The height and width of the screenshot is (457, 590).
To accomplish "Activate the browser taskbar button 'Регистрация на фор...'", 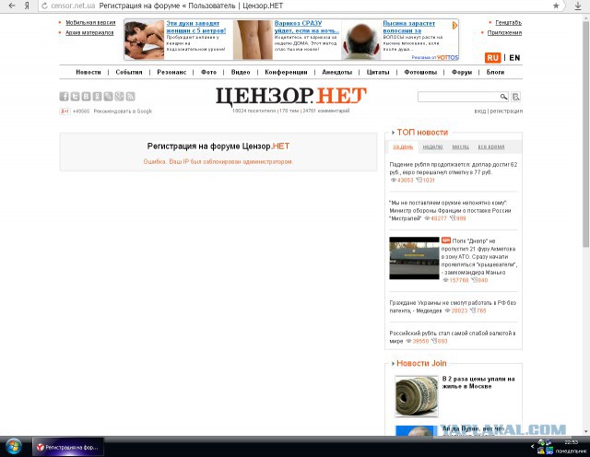I will pos(67,447).
